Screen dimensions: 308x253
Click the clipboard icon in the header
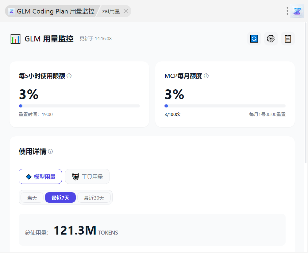coord(288,39)
